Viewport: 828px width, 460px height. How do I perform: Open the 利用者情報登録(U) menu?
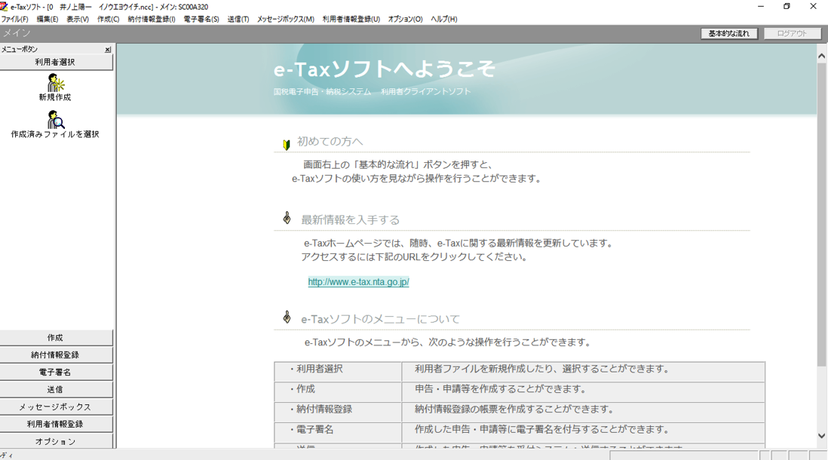click(351, 19)
